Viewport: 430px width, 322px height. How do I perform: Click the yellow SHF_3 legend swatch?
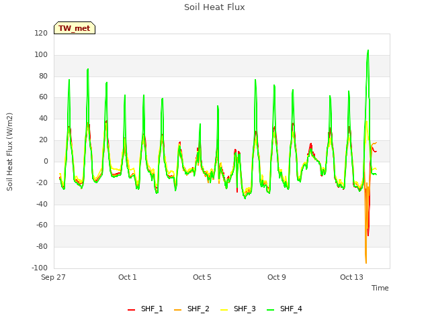tap(224, 310)
